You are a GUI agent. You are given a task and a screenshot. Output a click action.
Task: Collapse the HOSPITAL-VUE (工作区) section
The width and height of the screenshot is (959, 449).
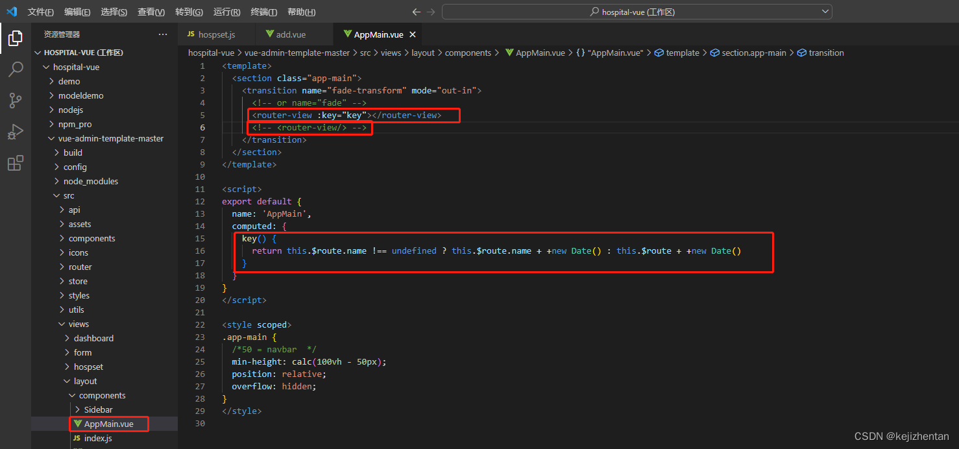(x=104, y=53)
